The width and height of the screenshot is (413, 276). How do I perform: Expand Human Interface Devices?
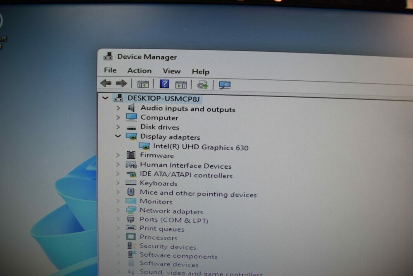pyautogui.click(x=118, y=164)
